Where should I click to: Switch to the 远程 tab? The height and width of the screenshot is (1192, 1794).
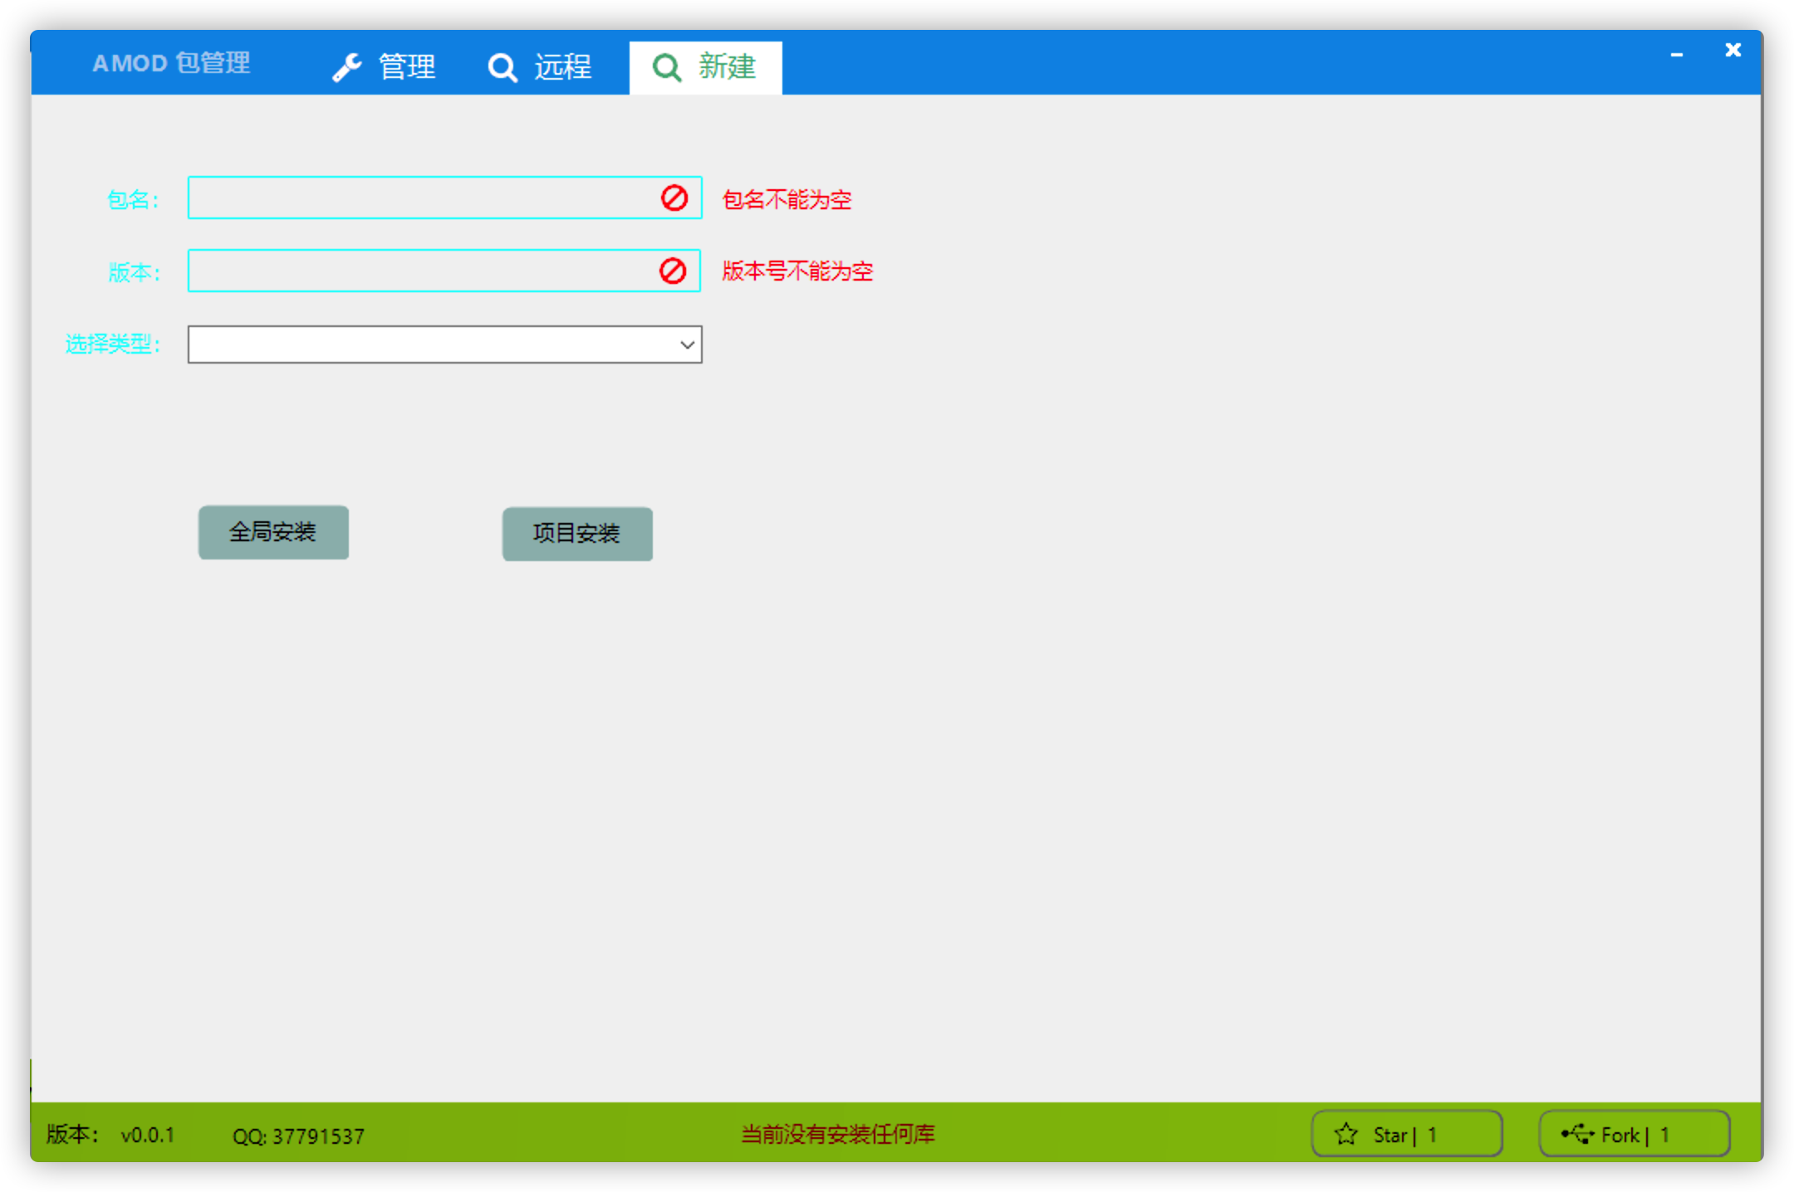[561, 67]
